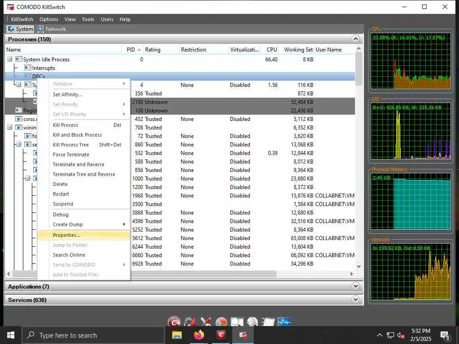Click the KillSwitch title bar app icon

11,7
